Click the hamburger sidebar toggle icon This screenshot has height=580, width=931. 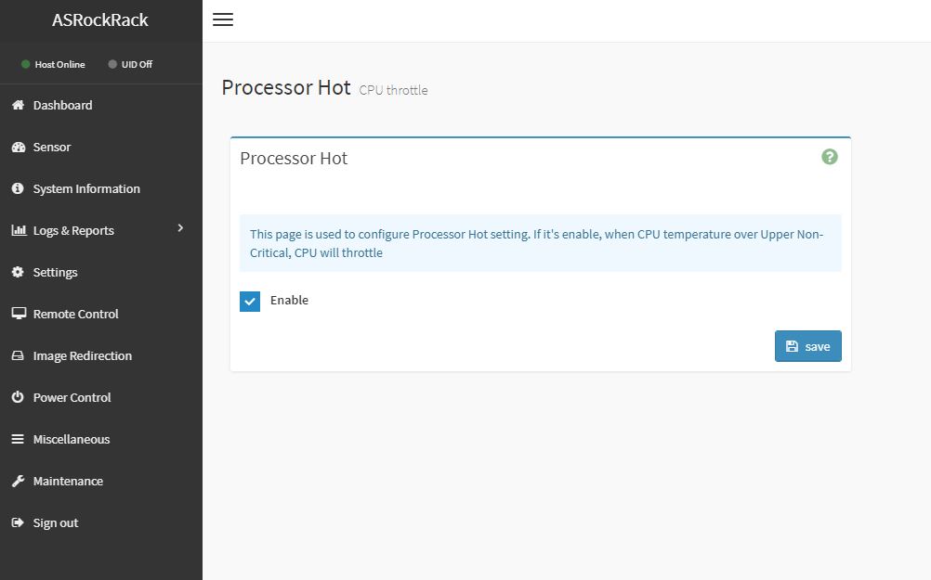[223, 19]
